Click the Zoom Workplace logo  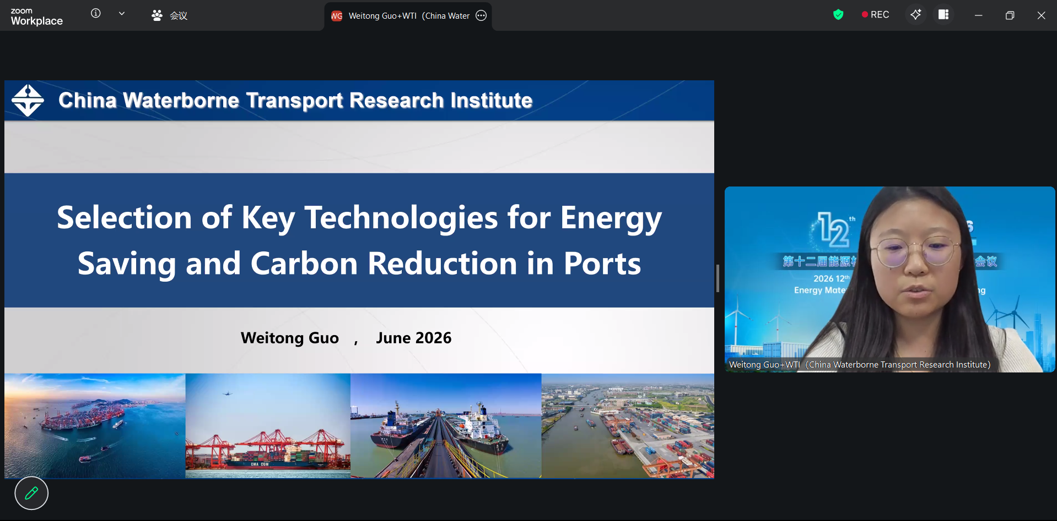pos(36,17)
